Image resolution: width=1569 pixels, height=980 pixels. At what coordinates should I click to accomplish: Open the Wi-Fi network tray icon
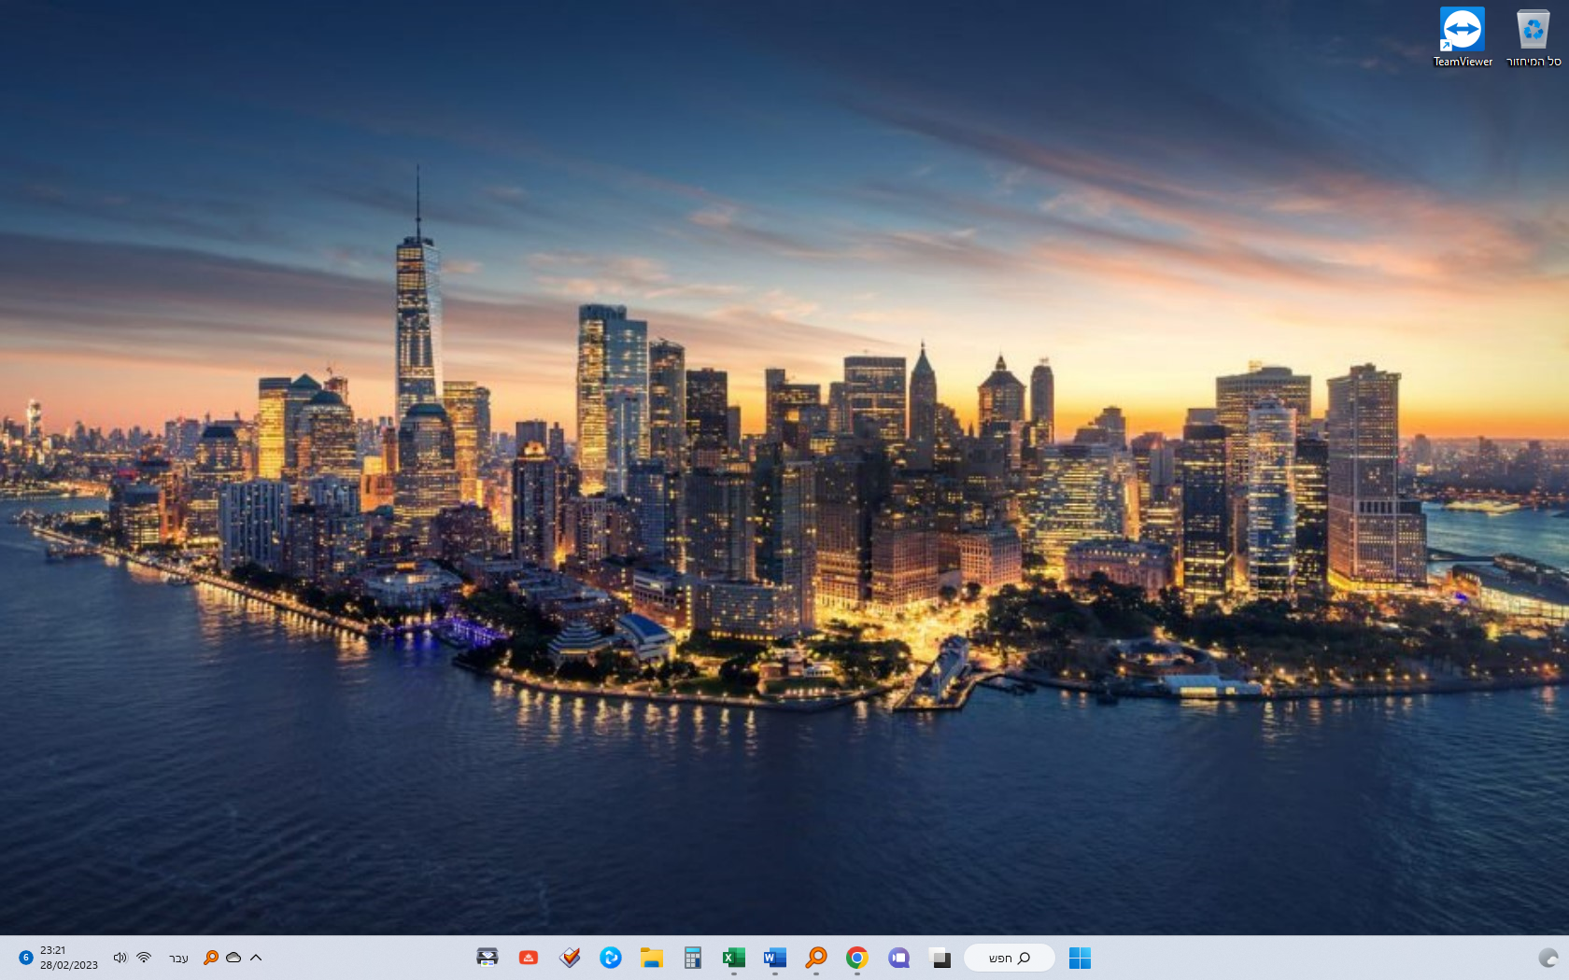pyautogui.click(x=144, y=958)
